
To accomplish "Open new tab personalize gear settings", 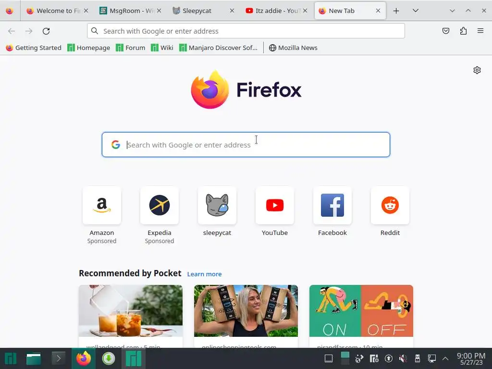I will (x=477, y=70).
